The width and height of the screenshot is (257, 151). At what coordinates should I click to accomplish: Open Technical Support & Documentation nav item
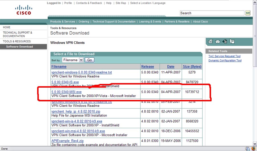tap(114, 22)
